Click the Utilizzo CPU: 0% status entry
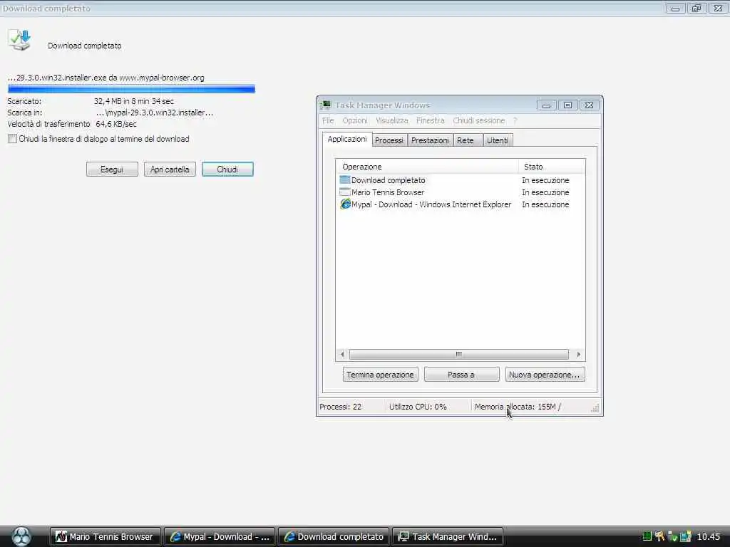 [x=418, y=407]
